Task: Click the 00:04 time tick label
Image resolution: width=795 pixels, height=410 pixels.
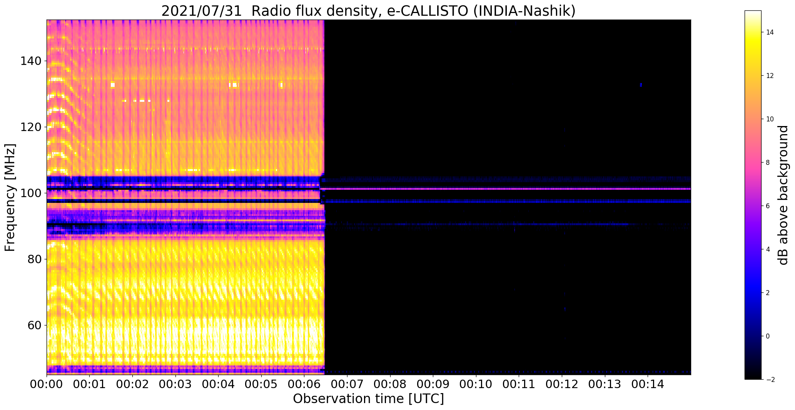Action: pyautogui.click(x=219, y=384)
